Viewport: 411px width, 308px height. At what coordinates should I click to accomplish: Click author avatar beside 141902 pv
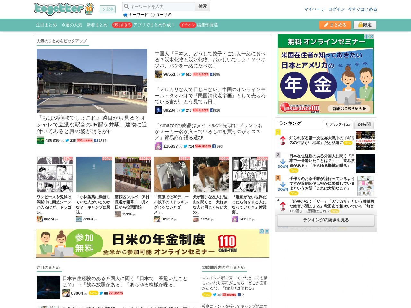coord(235,219)
